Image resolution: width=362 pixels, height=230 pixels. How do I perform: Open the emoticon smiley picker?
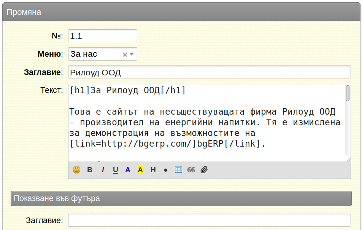click(x=77, y=170)
